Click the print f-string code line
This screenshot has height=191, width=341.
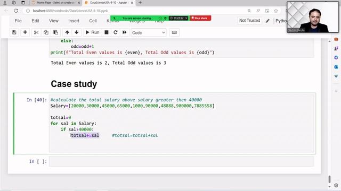coord(132,53)
